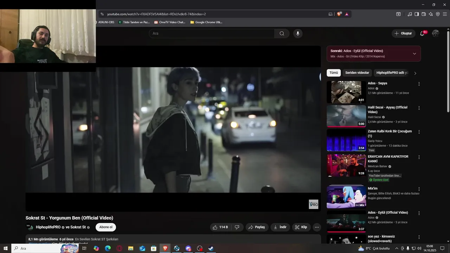
Task: Open Brave Rewards triangle icon
Action: pyautogui.click(x=347, y=14)
